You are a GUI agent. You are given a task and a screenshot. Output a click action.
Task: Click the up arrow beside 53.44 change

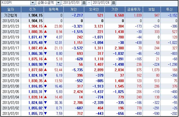tap(45, 70)
